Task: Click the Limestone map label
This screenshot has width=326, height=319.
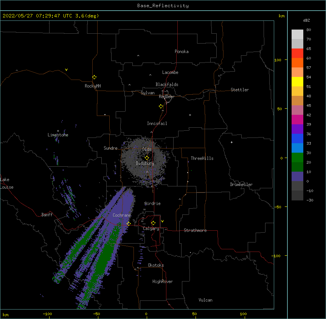Action: pyautogui.click(x=58, y=135)
